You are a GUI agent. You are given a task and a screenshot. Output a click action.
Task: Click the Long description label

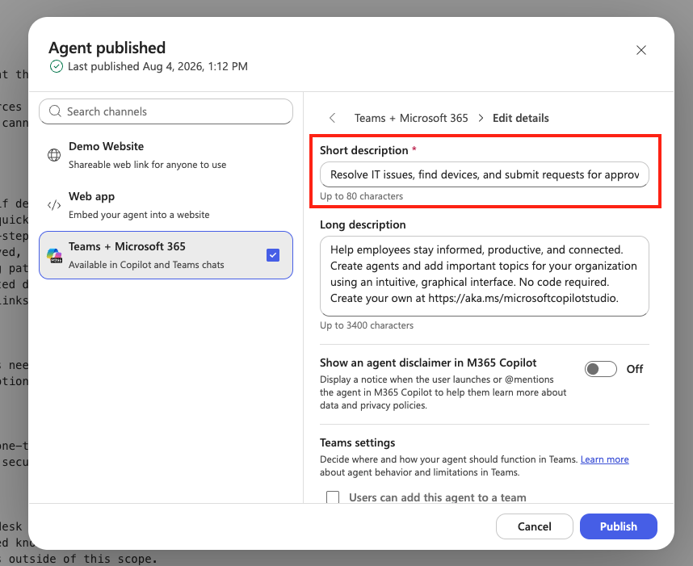coord(363,224)
